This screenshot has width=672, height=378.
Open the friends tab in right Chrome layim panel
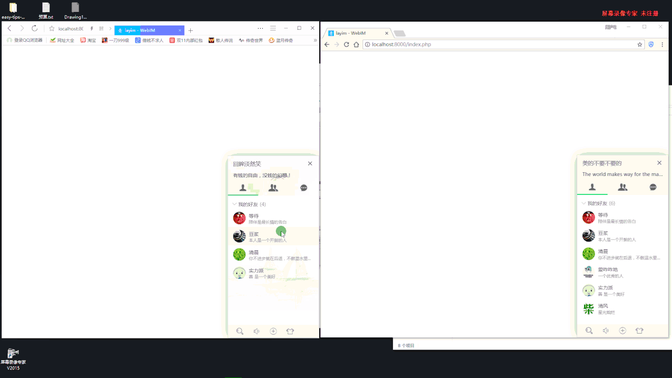tap(592, 187)
